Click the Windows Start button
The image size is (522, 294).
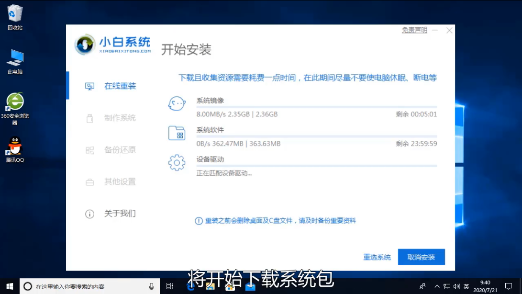(x=10, y=286)
